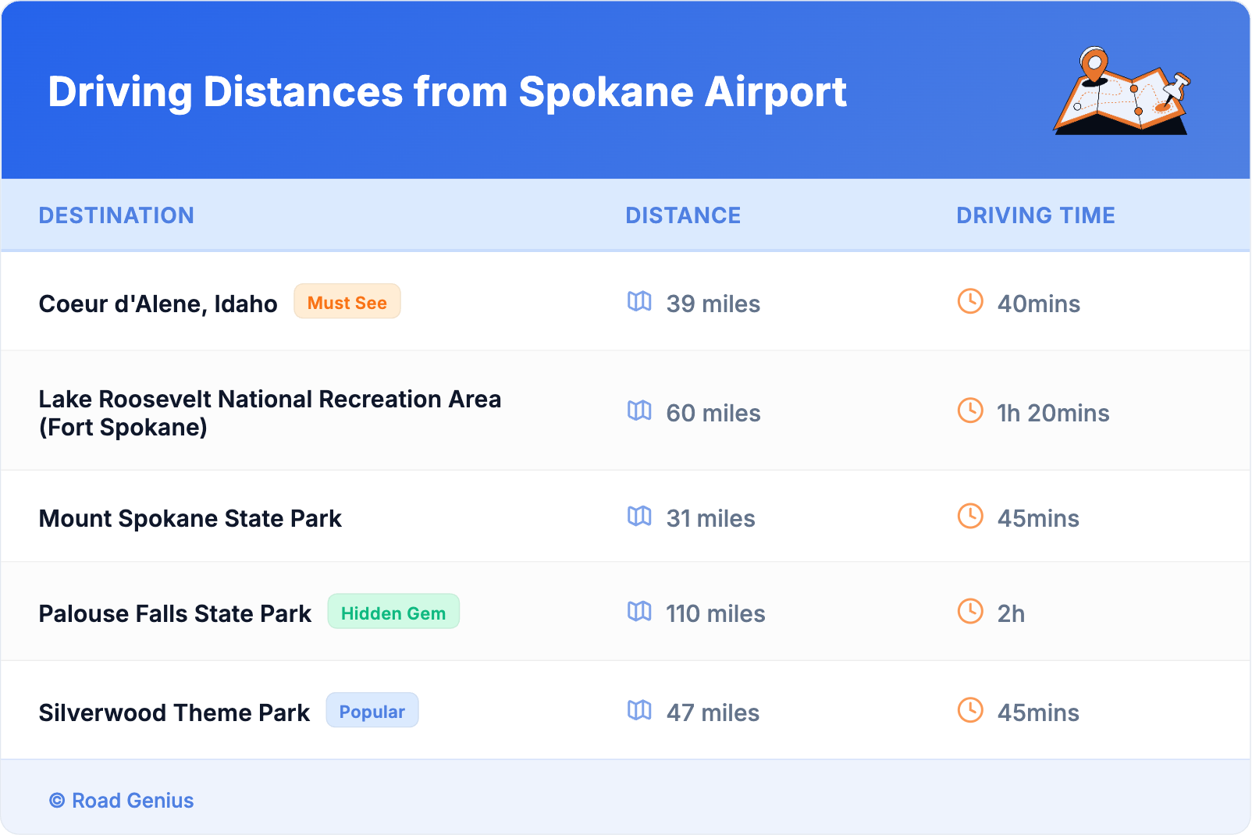Viewport: 1252px width, 835px height.
Task: Click the Must See badge
Action: click(347, 302)
